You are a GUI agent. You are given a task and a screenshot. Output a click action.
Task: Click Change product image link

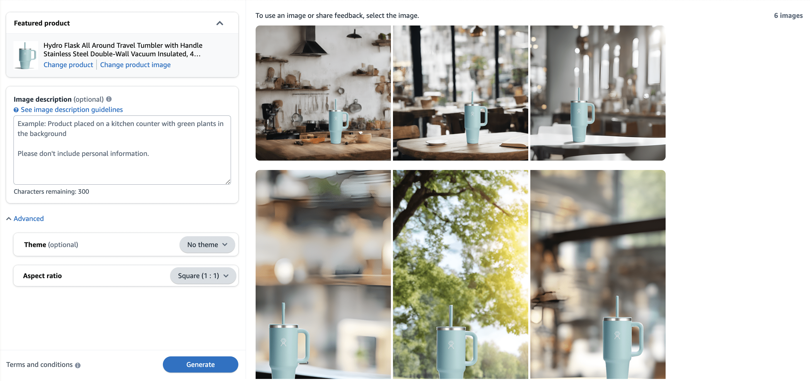(x=135, y=64)
